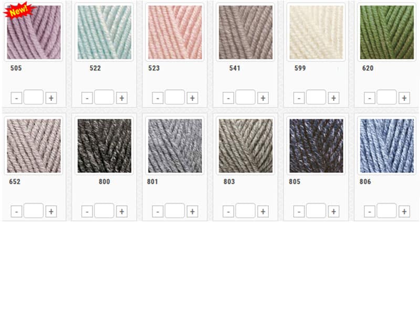Increase quantity for yarn color 505
Image resolution: width=420 pixels, height=315 pixels.
51,98
